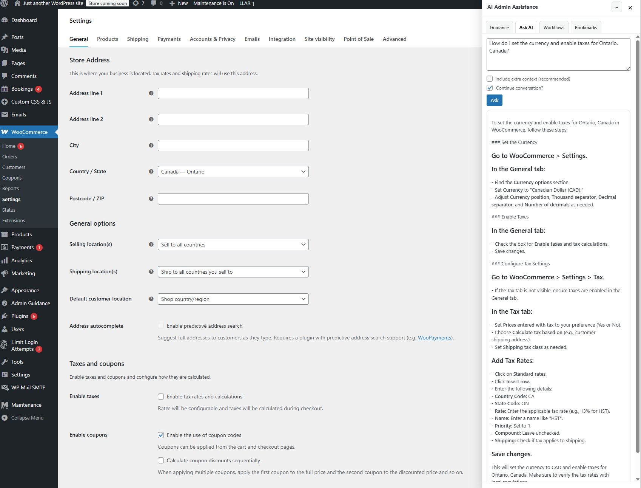Open the Country / State dropdown
The image size is (641, 488).
(x=233, y=172)
